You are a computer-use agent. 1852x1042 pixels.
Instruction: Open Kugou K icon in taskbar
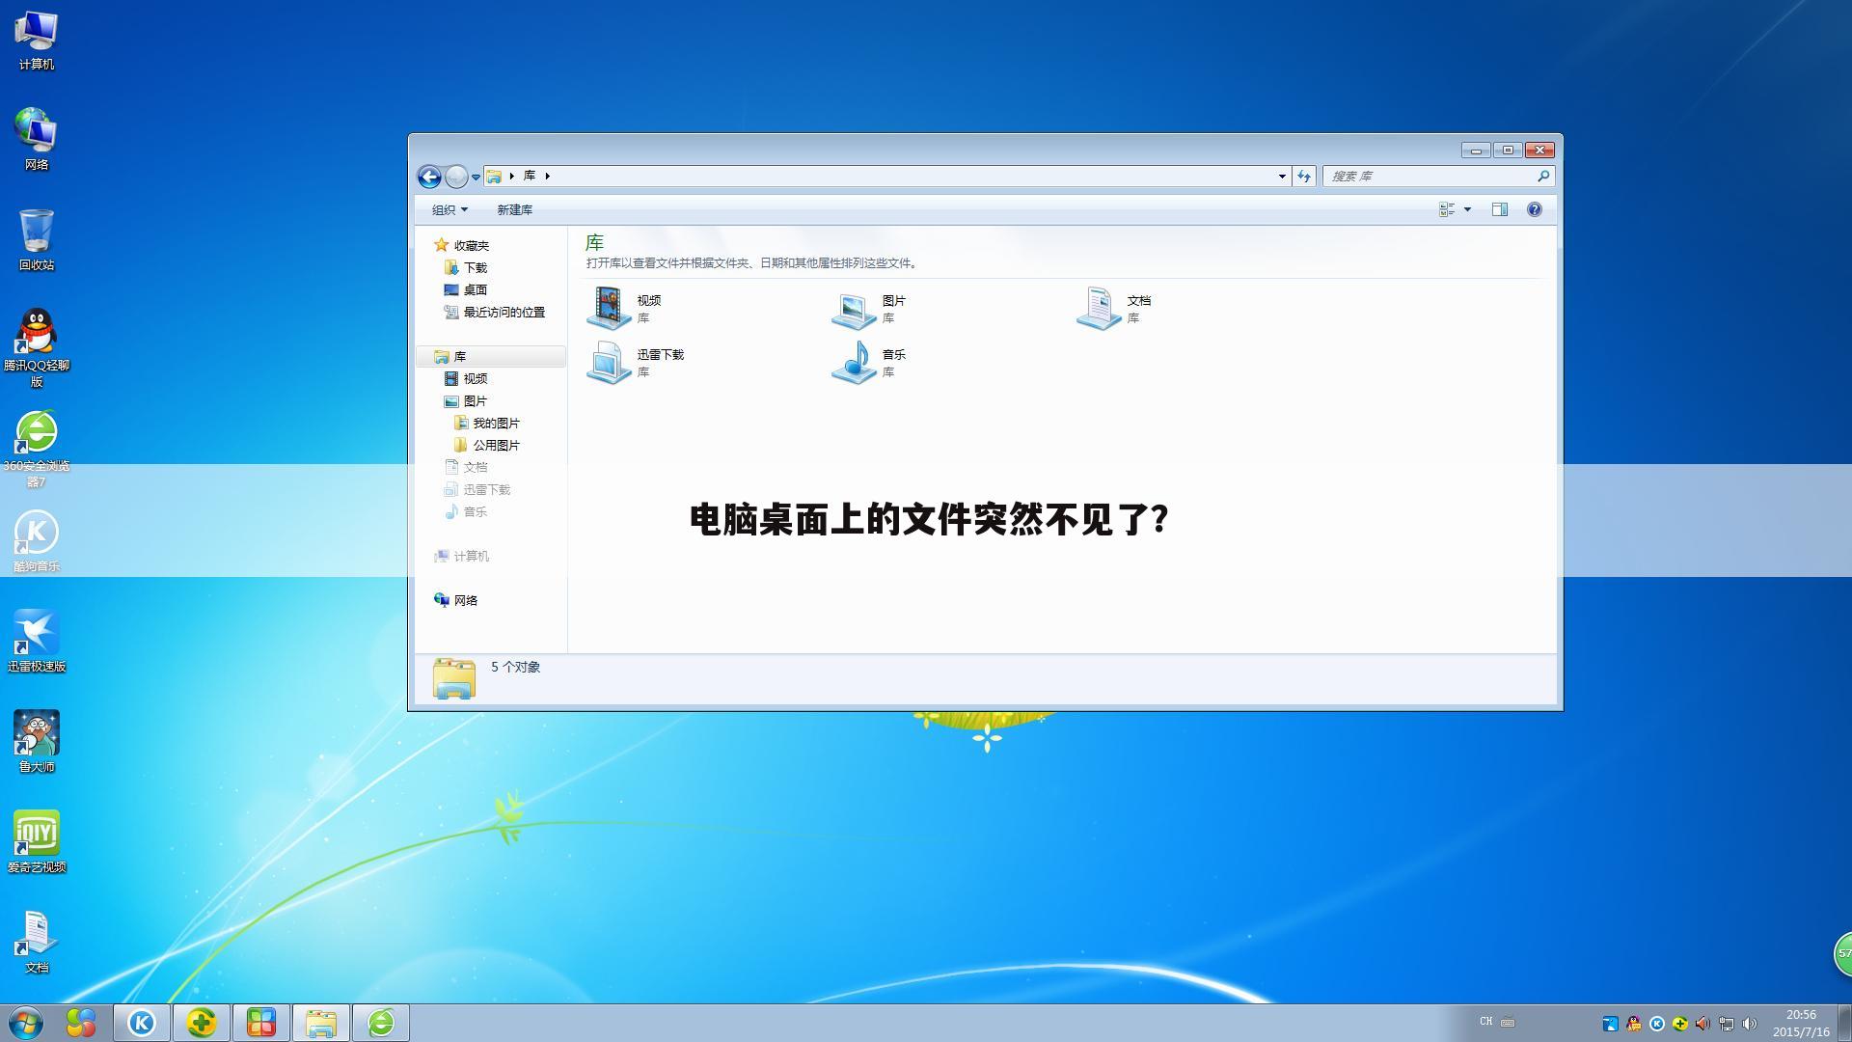click(142, 1023)
